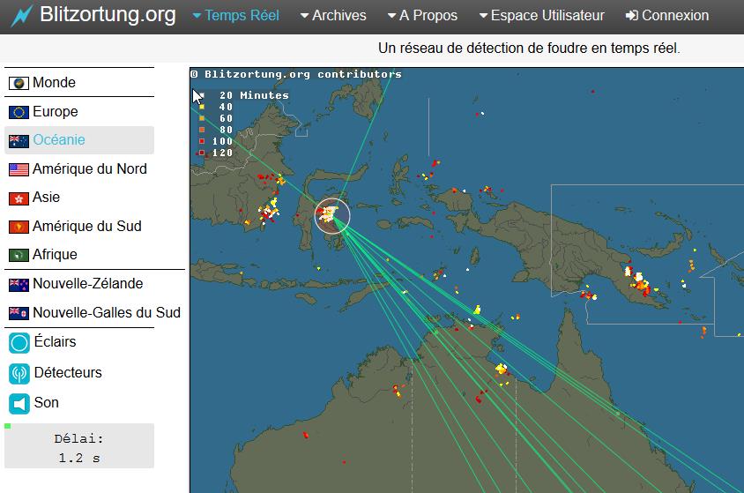Open the Amérique du Sud map

87,226
